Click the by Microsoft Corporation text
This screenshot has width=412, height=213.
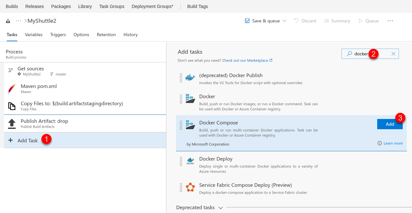pos(208,144)
